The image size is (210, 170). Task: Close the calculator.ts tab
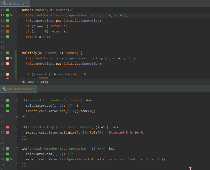pyautogui.click(x=27, y=3)
